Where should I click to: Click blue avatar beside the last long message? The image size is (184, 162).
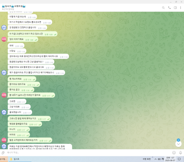[x=4, y=147]
